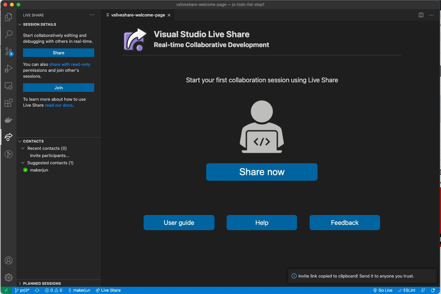Open errors and warnings count in status bar
This screenshot has width=441, height=294.
point(54,290)
